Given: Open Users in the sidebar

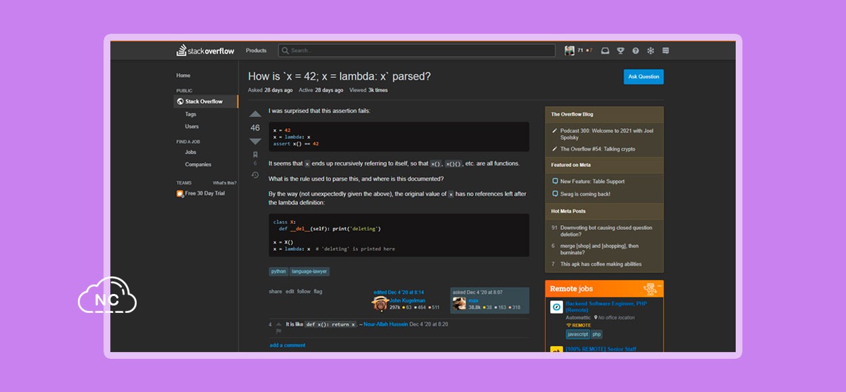Looking at the screenshot, I should click(192, 126).
